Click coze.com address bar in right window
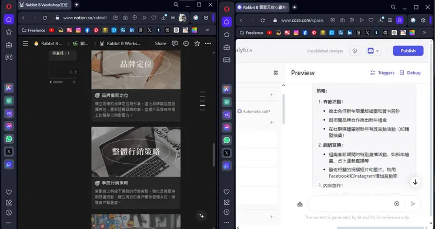This screenshot has height=229, width=435. click(302, 20)
